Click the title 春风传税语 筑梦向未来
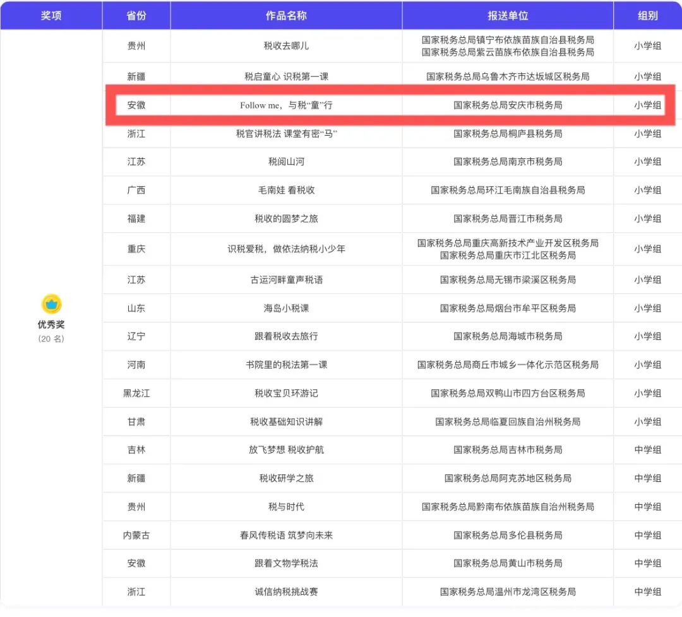This screenshot has width=682, height=617. click(286, 536)
